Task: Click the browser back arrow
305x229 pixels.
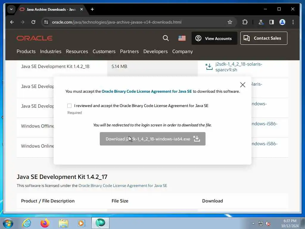Action: point(12,22)
